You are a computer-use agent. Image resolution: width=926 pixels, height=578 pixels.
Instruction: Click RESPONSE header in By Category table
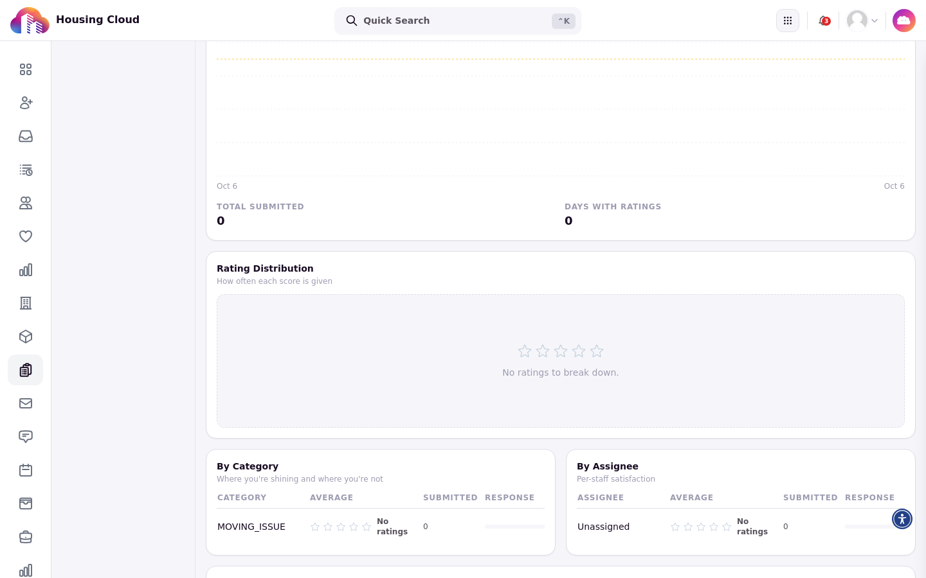[x=510, y=498]
